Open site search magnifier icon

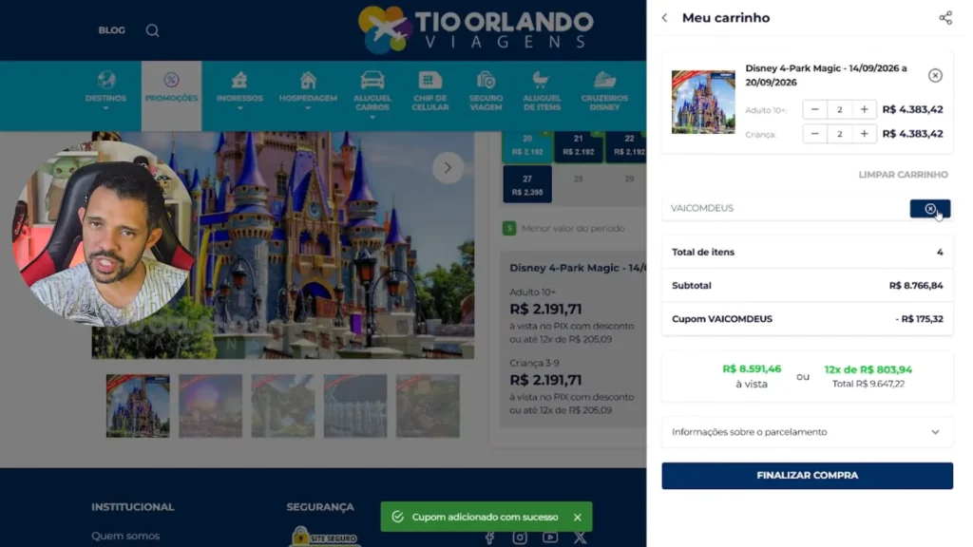point(152,30)
